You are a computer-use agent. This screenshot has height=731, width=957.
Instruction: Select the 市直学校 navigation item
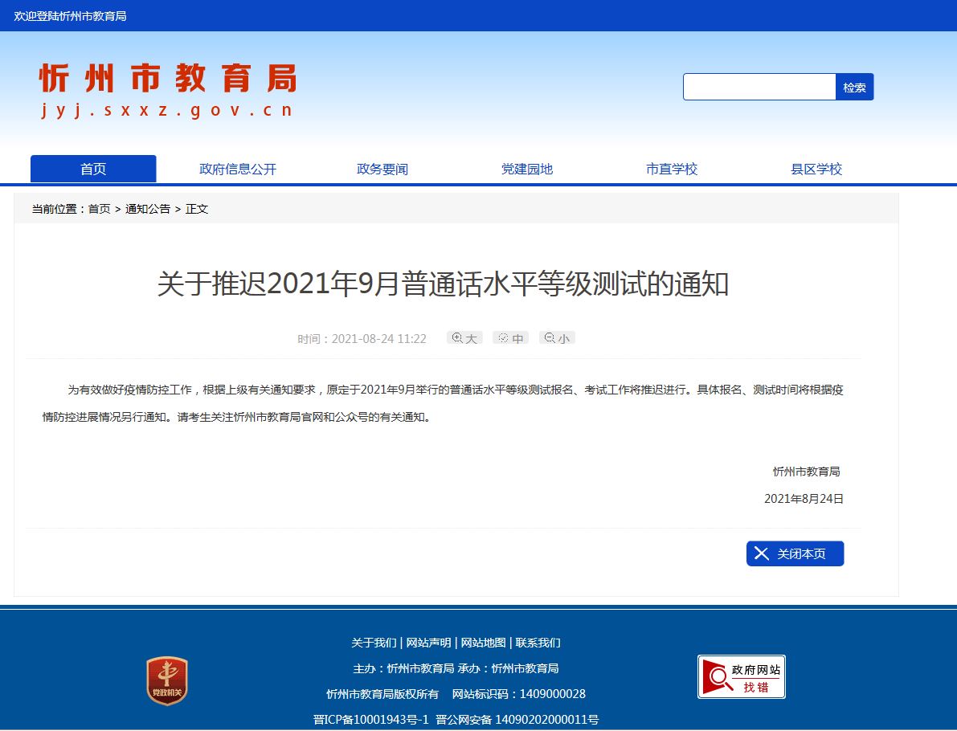click(x=672, y=169)
